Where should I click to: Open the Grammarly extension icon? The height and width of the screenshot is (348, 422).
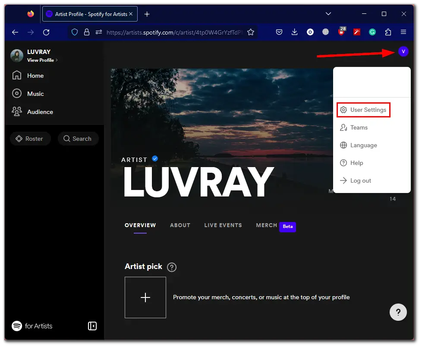pyautogui.click(x=372, y=32)
